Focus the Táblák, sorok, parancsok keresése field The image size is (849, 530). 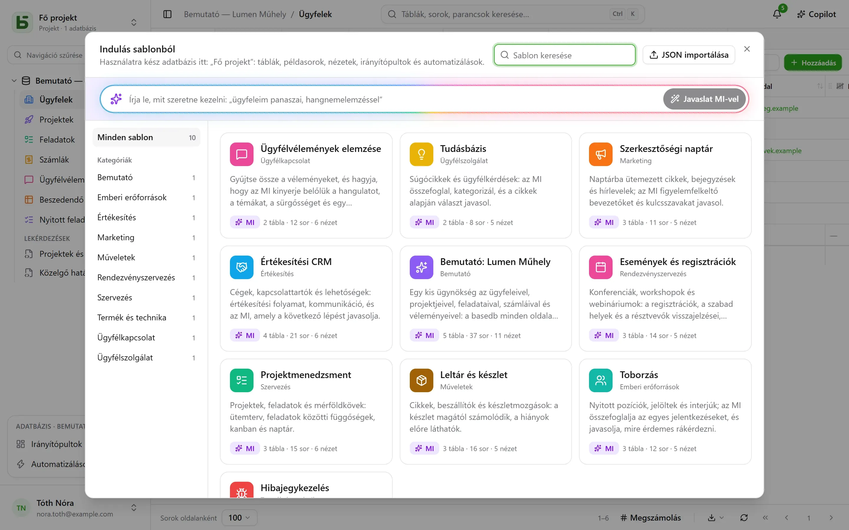513,14
